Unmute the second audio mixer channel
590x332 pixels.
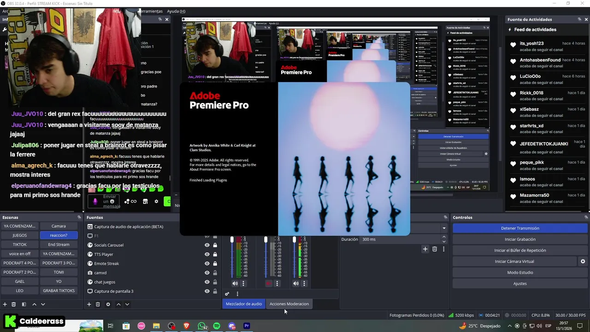(x=269, y=284)
